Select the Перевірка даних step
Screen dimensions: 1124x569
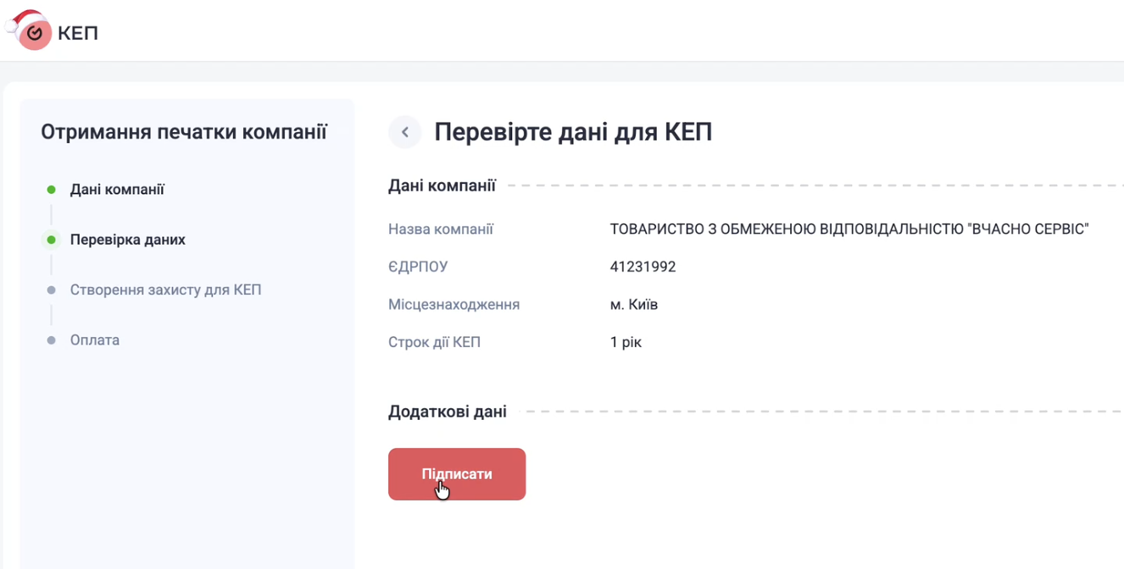[x=127, y=240]
